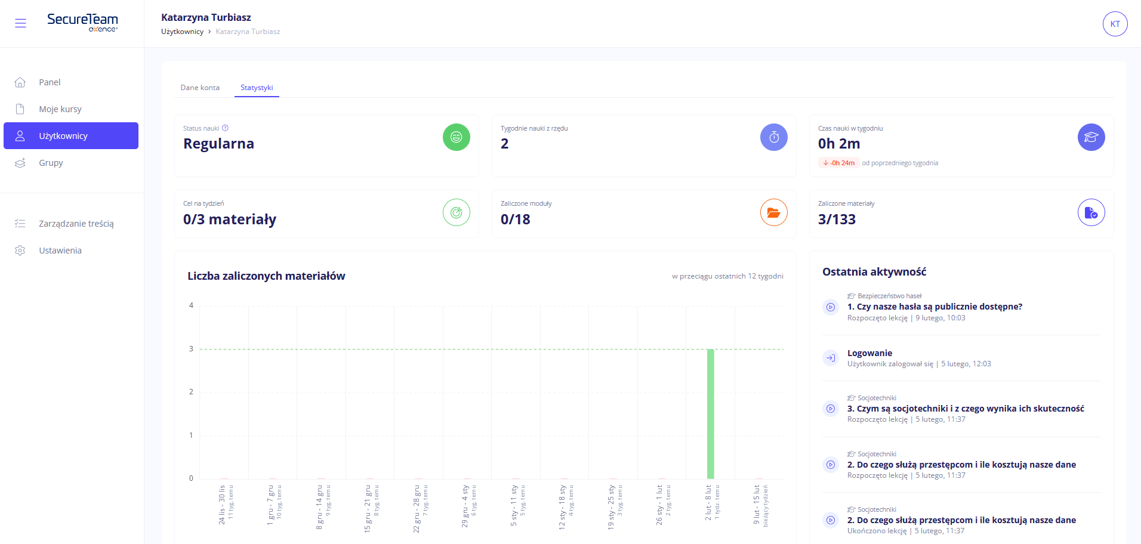Click the help icon next to Status nauki

(225, 128)
